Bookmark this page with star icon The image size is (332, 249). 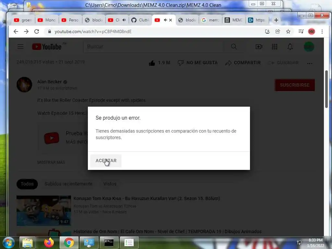click(x=288, y=31)
